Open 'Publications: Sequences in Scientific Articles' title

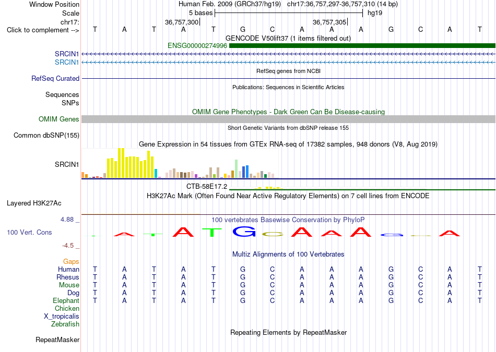point(288,87)
